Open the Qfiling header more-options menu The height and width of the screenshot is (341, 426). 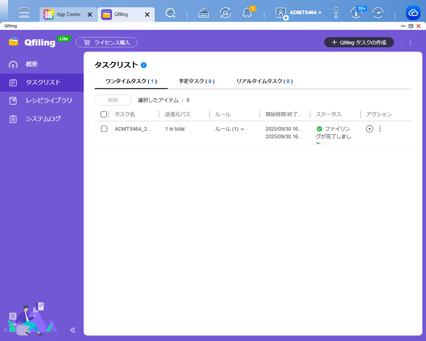410,42
